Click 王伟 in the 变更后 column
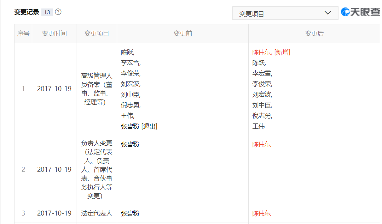Screen dimensions: 382x224 pos(259,126)
